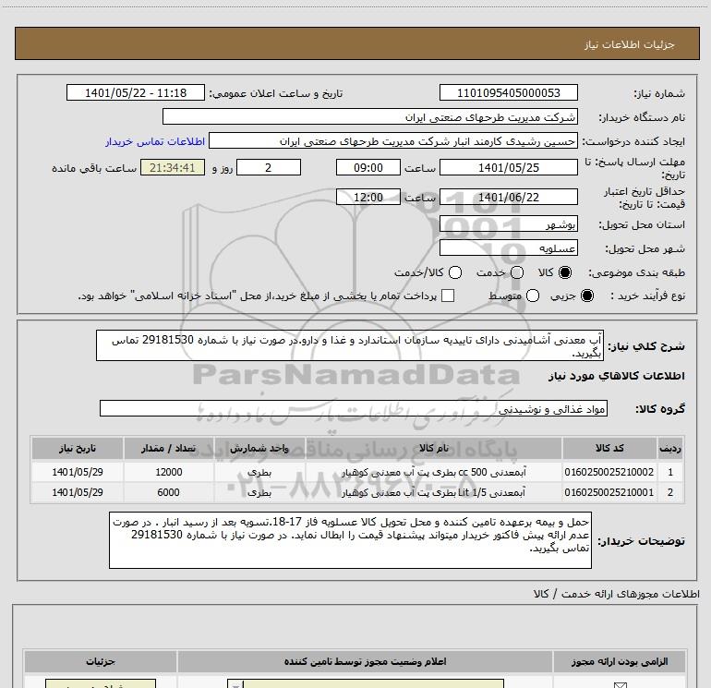The height and width of the screenshot is (688, 711).
Task: Click the price validity date 1401/06/22
Action: click(x=508, y=197)
